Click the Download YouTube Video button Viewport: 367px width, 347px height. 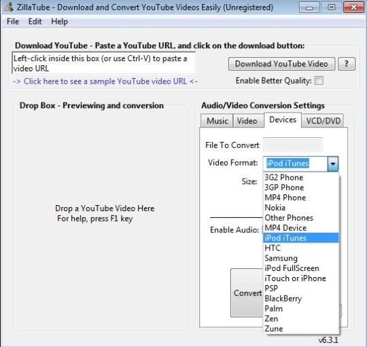coord(281,64)
